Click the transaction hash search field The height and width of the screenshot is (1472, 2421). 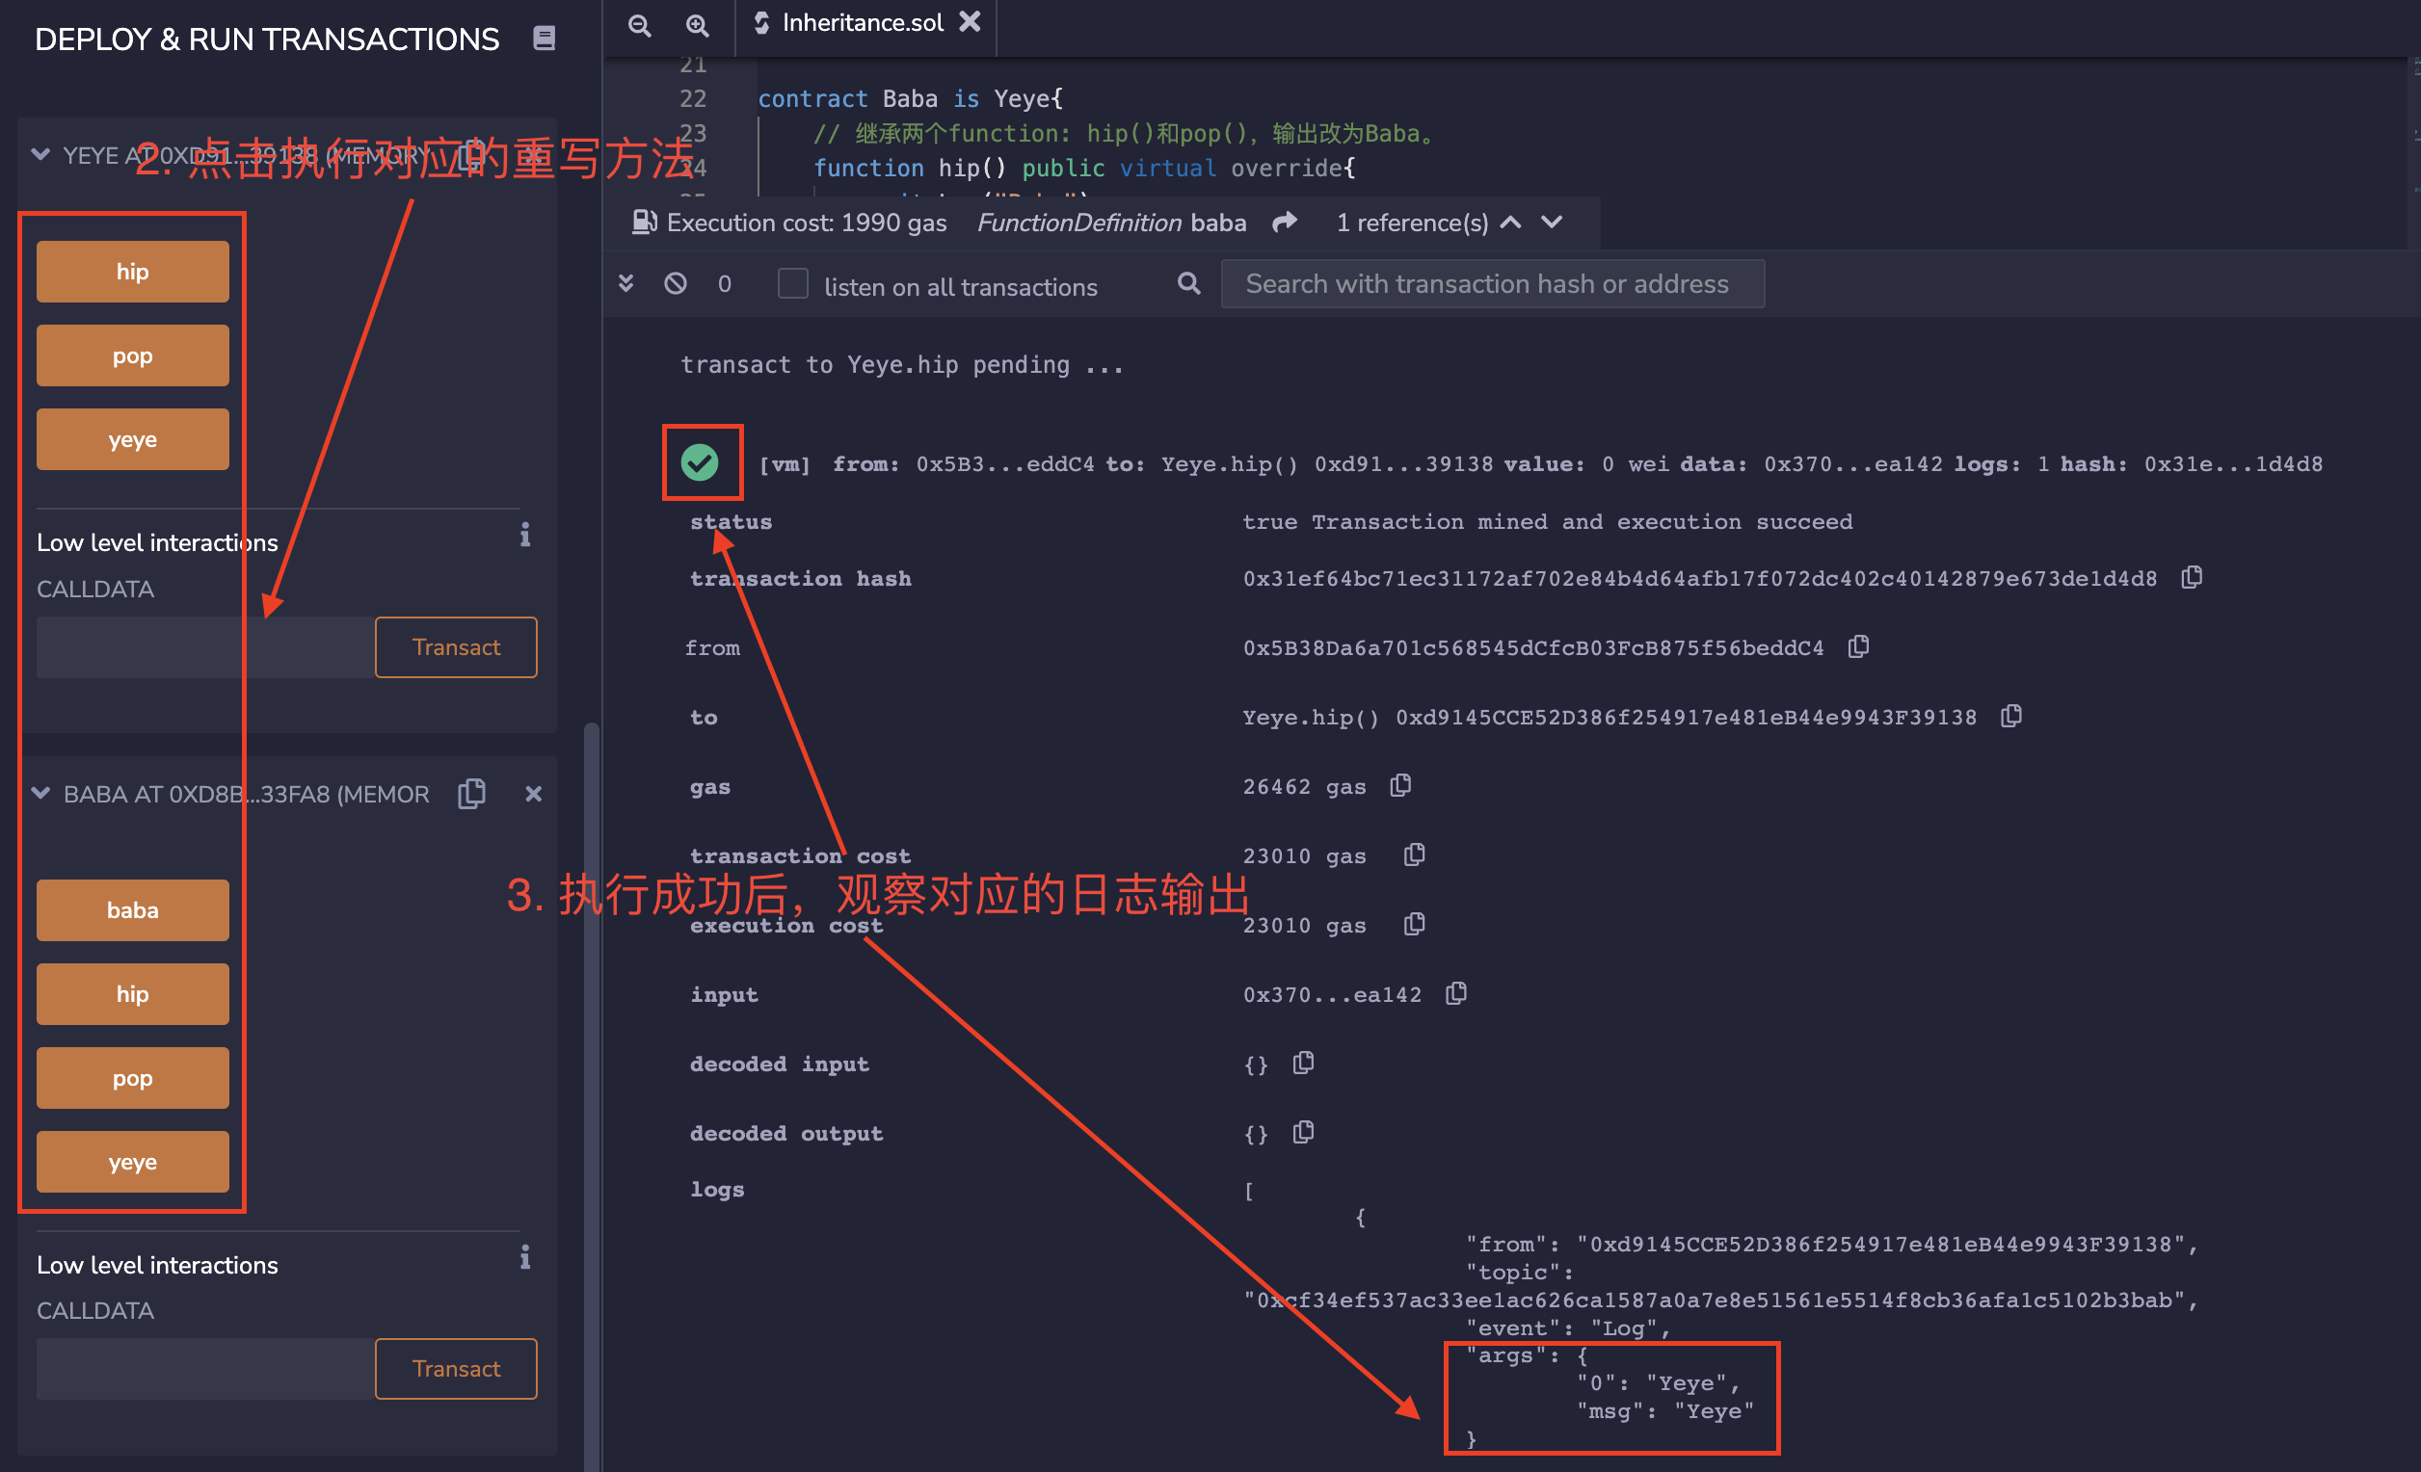[x=1492, y=284]
